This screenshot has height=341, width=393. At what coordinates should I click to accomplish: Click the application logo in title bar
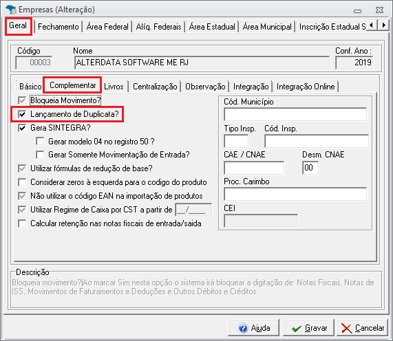[11, 10]
